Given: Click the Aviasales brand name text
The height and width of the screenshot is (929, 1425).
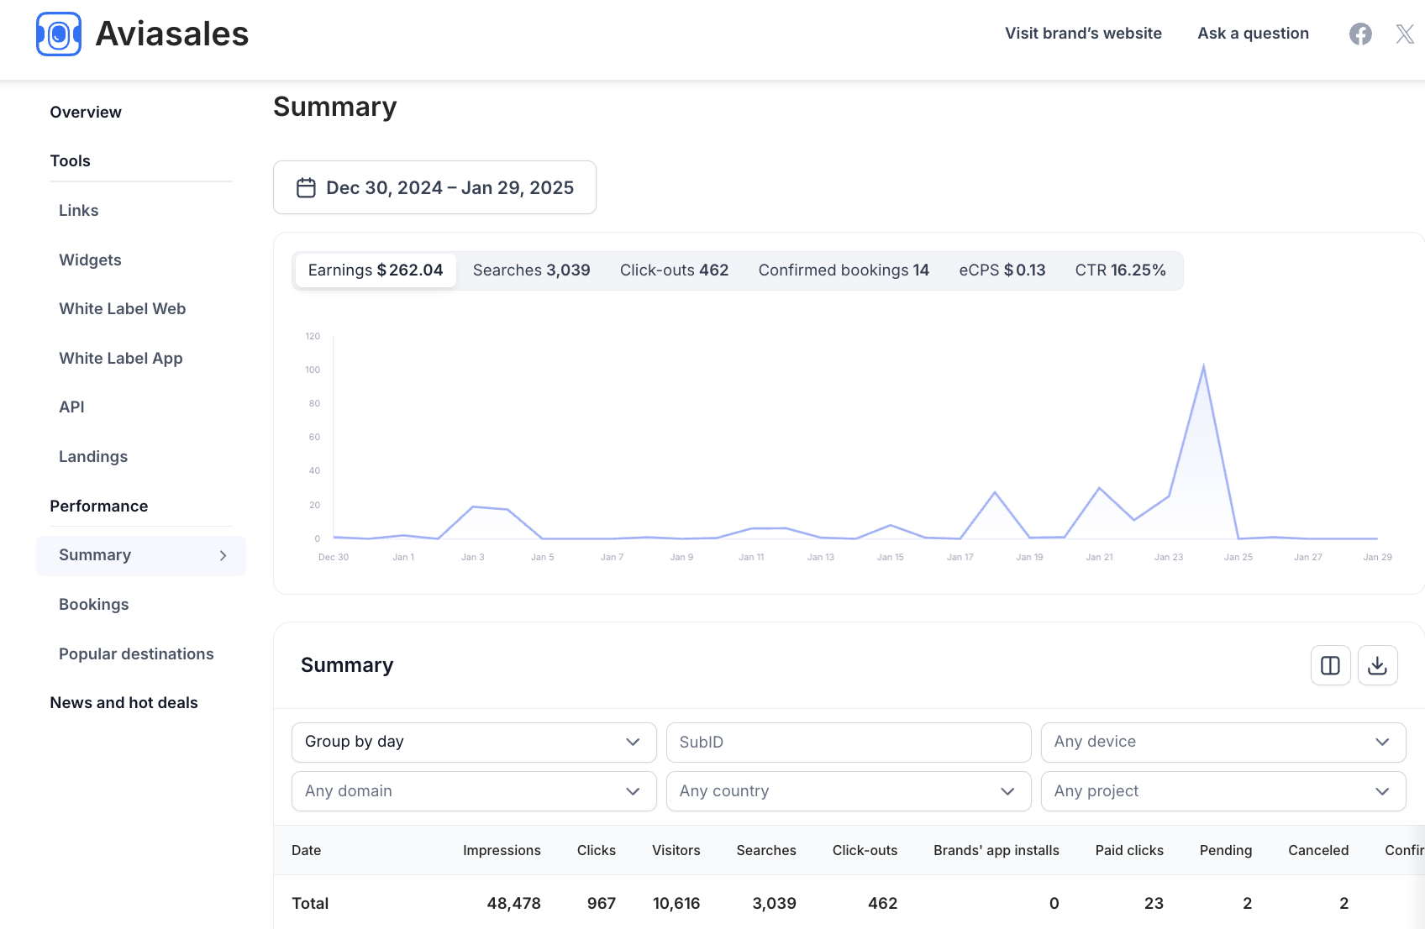Looking at the screenshot, I should (172, 34).
